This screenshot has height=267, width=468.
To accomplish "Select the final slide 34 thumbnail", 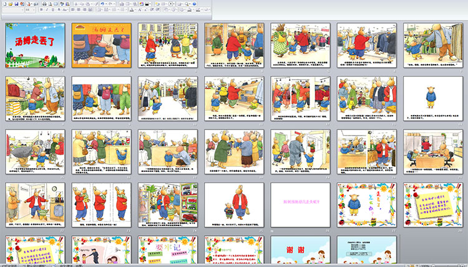I will tap(367, 250).
